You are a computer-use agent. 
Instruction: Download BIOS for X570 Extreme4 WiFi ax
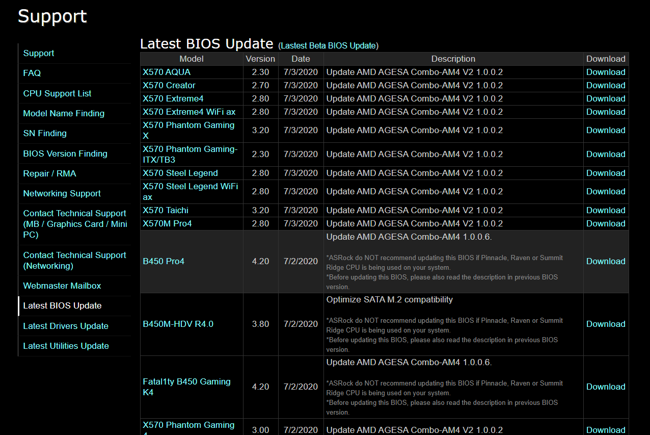pos(606,112)
